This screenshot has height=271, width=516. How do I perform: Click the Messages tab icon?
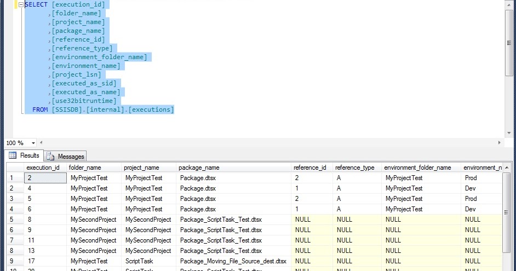50,156
